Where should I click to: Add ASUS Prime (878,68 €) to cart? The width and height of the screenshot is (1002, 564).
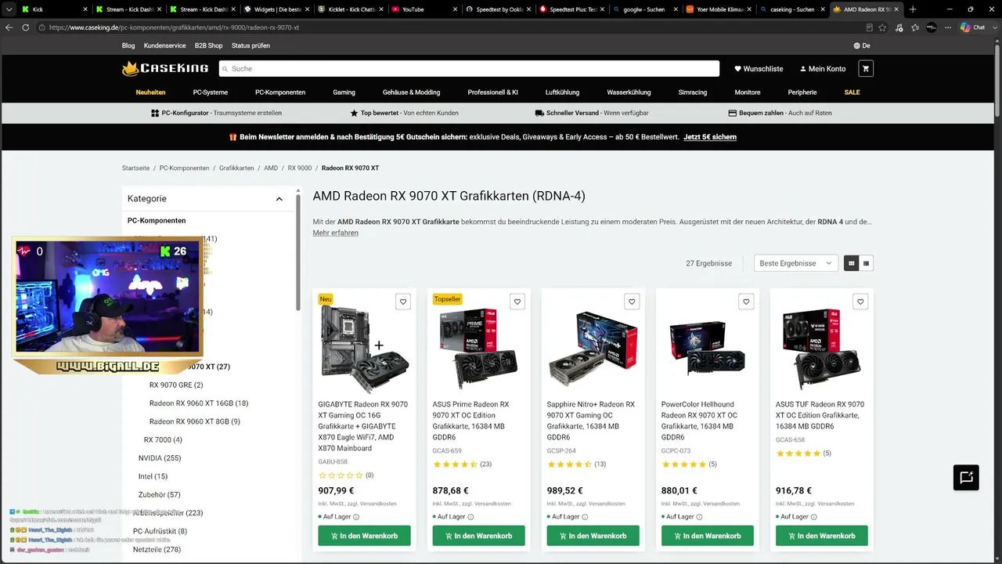click(479, 536)
